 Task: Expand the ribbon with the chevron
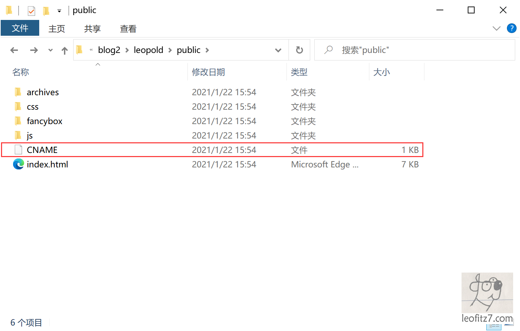click(x=497, y=28)
